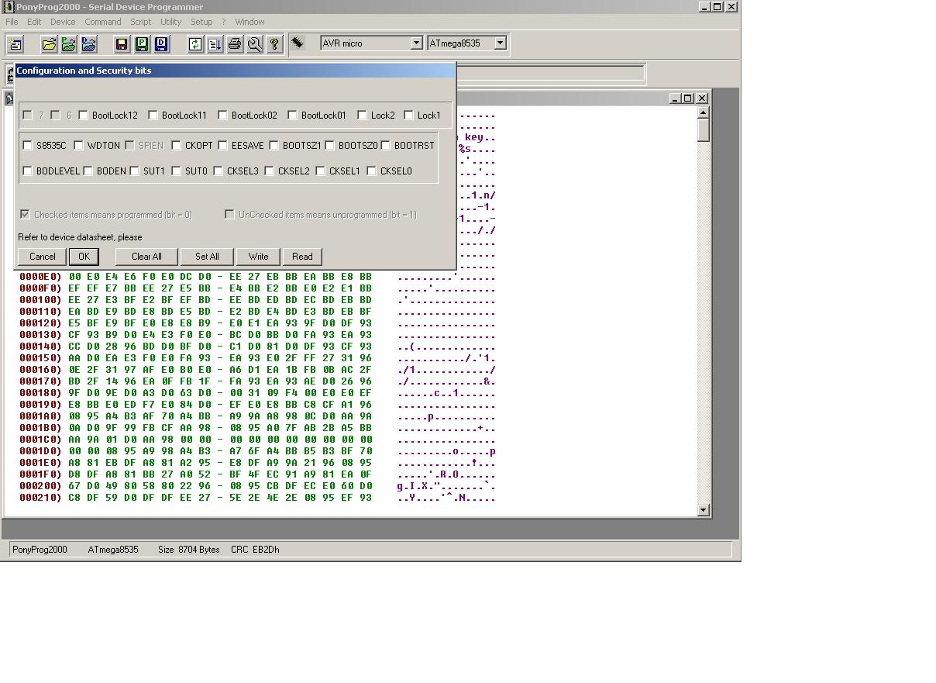Click the wrench setup toolbar icon
936x683 pixels.
click(x=254, y=44)
